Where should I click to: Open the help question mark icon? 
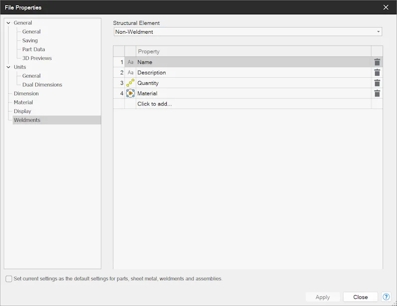tap(386, 297)
